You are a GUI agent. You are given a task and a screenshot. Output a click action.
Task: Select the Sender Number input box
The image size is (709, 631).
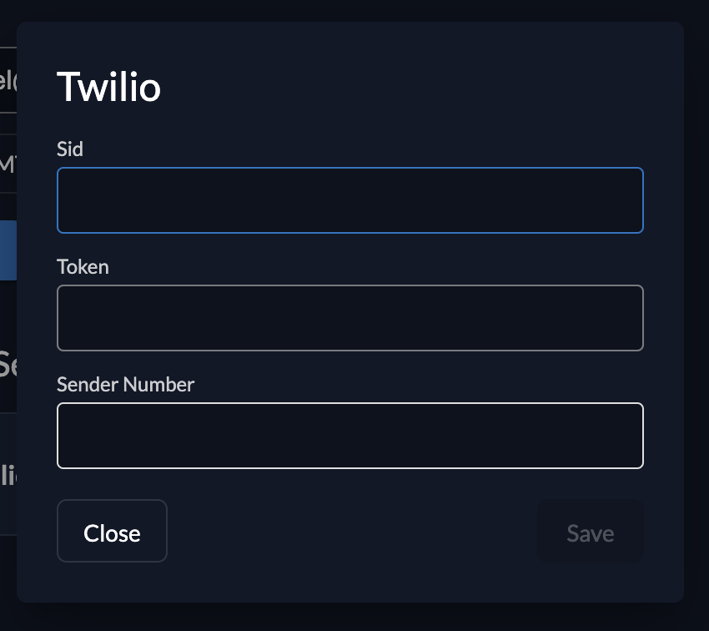coord(349,436)
